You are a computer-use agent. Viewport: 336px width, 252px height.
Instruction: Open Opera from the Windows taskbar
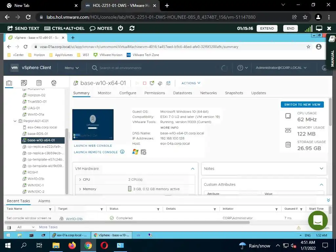pyautogui.click(x=104, y=245)
